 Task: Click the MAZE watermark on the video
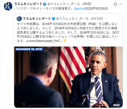[116, 105]
